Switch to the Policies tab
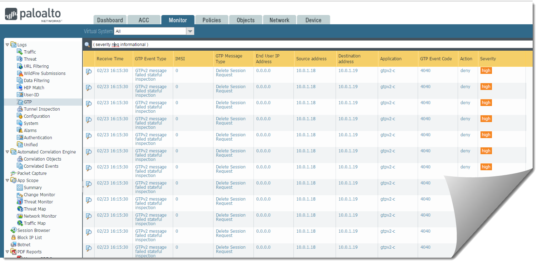Image resolution: width=538 pixels, height=263 pixels. pyautogui.click(x=211, y=20)
